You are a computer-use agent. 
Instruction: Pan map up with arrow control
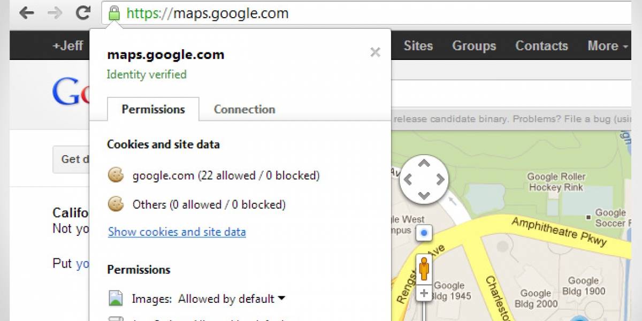(x=424, y=163)
